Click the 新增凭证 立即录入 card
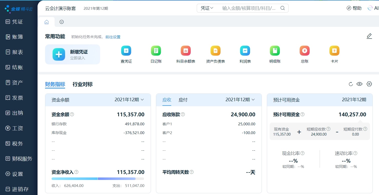This screenshot has width=379, height=195. (73, 54)
